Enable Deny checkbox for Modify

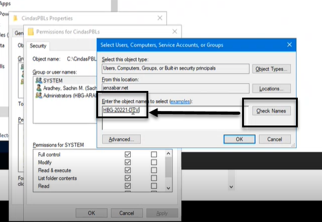coord(154,163)
